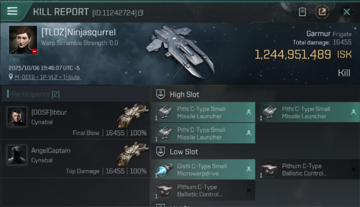Click the Gistii C-Type Small Microwarpdrive icon
Screen dimensions: 360x207
tap(164, 170)
